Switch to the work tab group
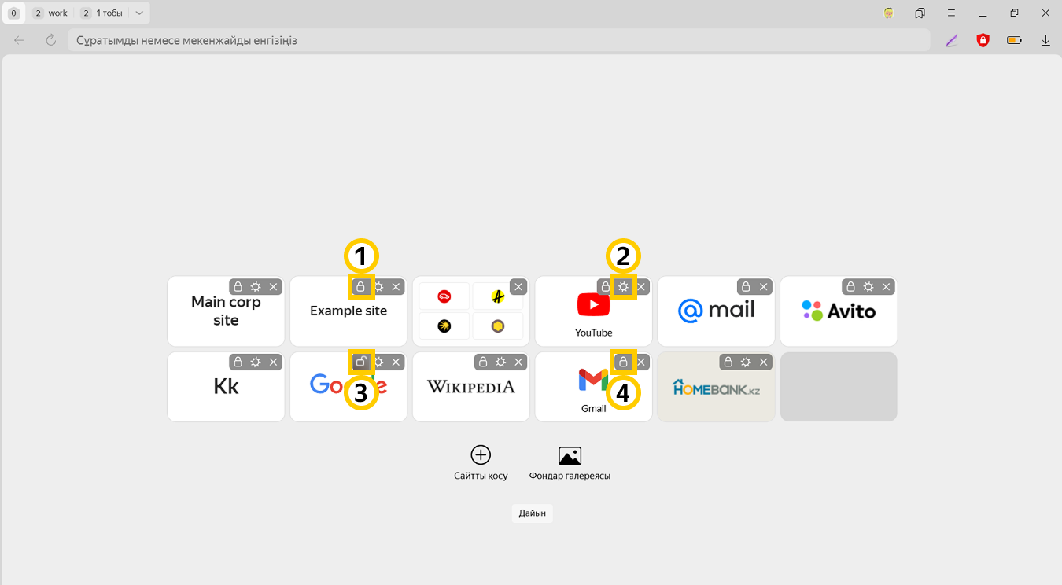 [x=50, y=13]
